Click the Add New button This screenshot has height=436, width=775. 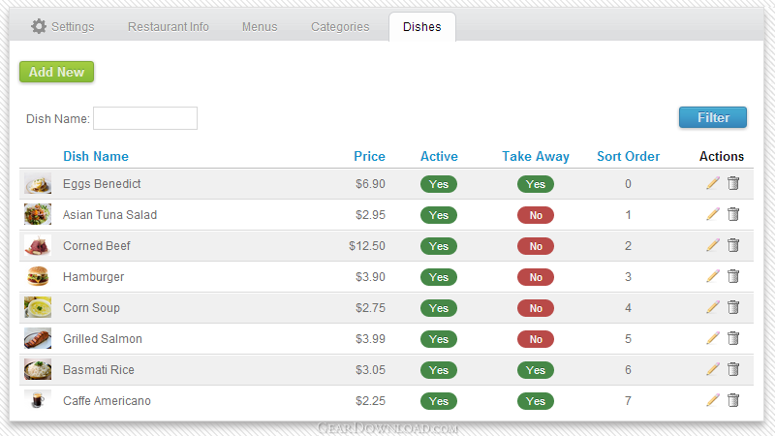pos(56,72)
